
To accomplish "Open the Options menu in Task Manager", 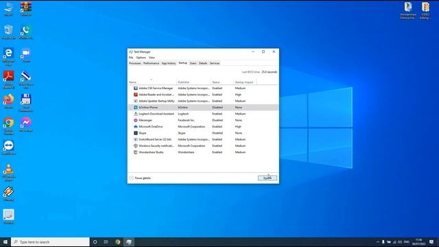I will tap(141, 58).
